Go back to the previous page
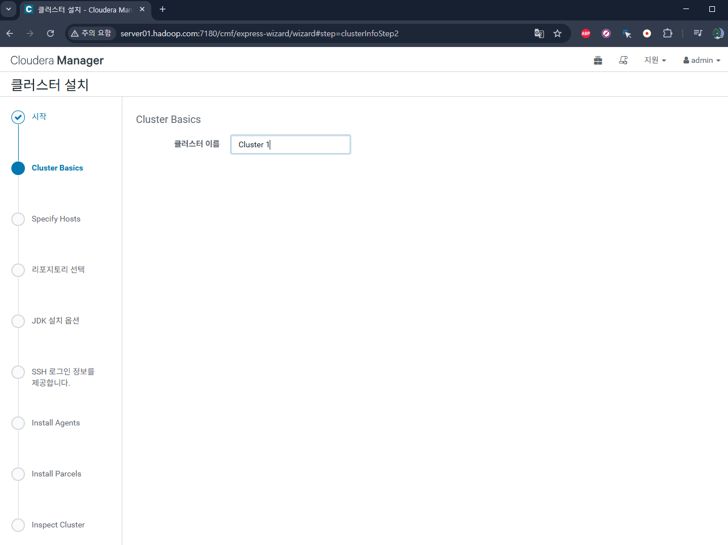 click(x=10, y=33)
